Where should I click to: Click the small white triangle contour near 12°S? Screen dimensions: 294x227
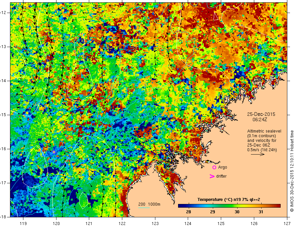pos(216,16)
